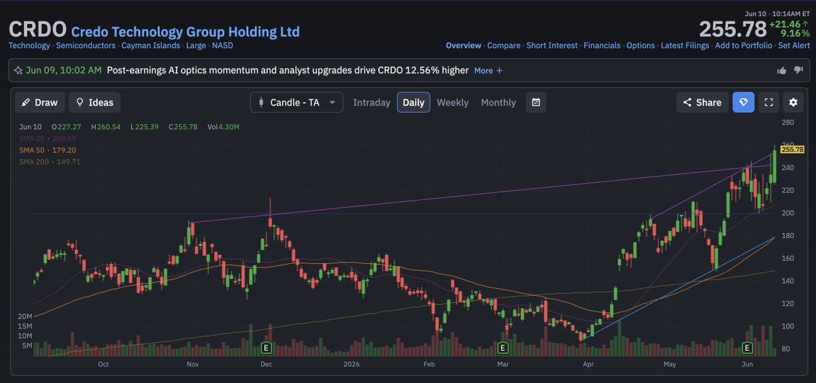Open the calendar date range picker
The width and height of the screenshot is (816, 383).
(536, 102)
